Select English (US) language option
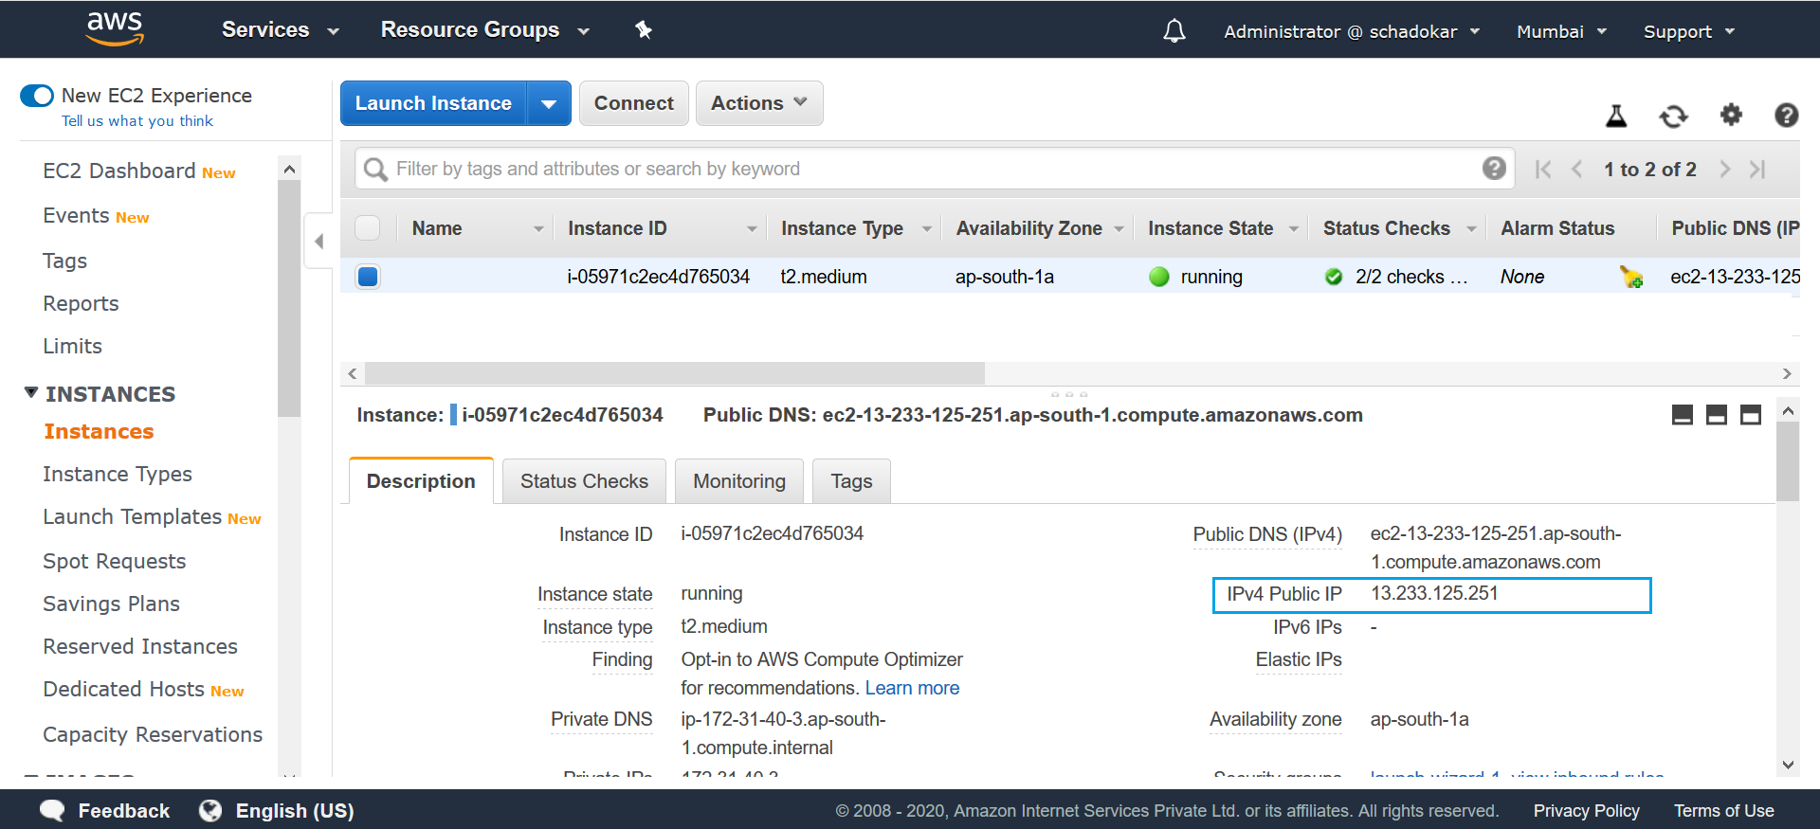The image size is (1820, 829). pyautogui.click(x=295, y=811)
